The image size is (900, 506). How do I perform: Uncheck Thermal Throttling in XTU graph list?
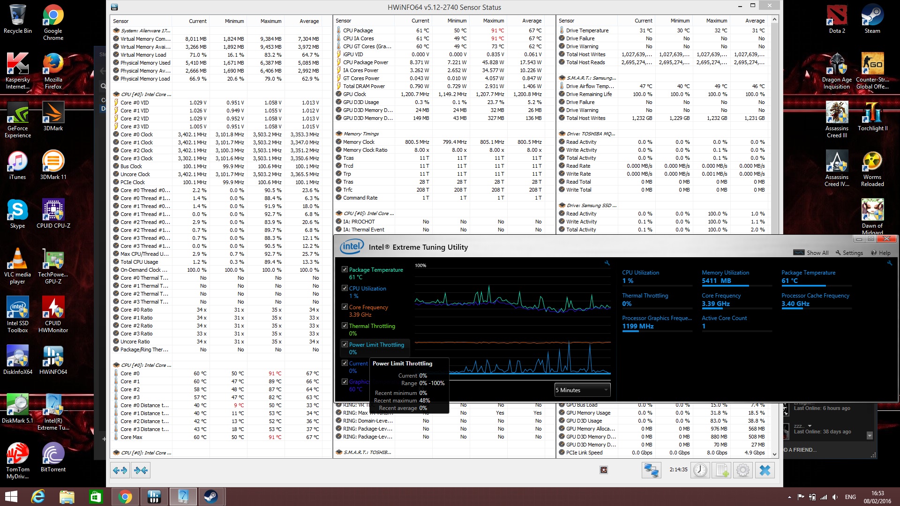coord(345,326)
